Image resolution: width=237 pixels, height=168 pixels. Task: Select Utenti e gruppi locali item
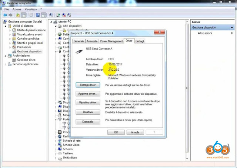[30, 43]
